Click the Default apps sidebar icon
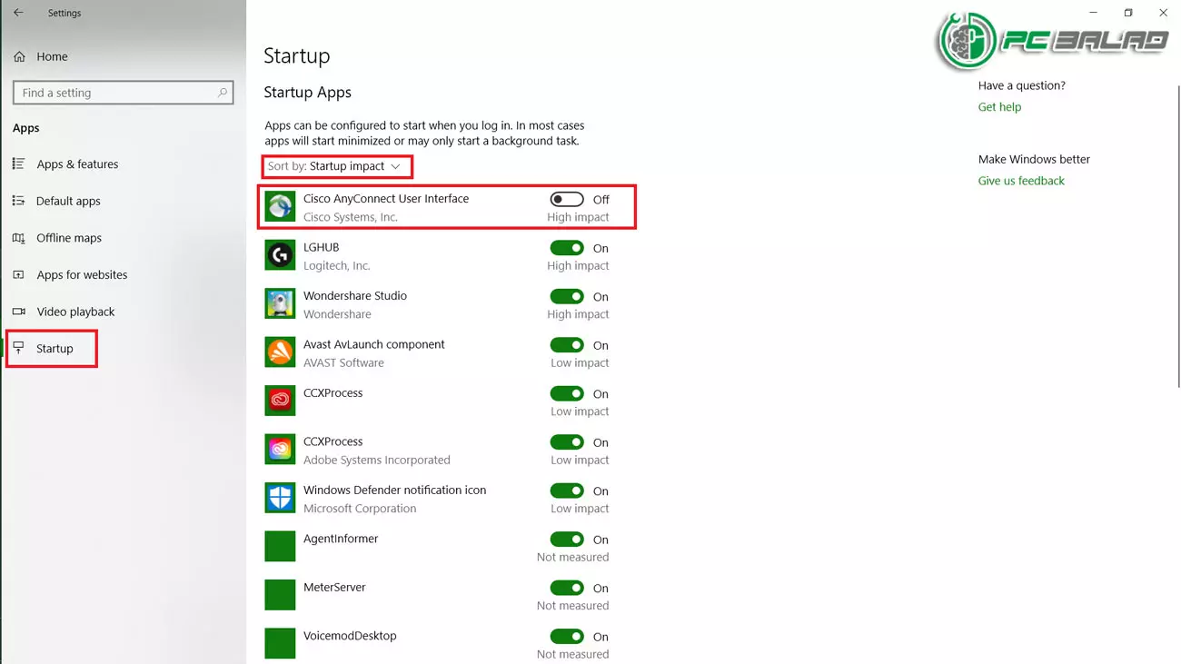The image size is (1181, 664). [x=18, y=201]
